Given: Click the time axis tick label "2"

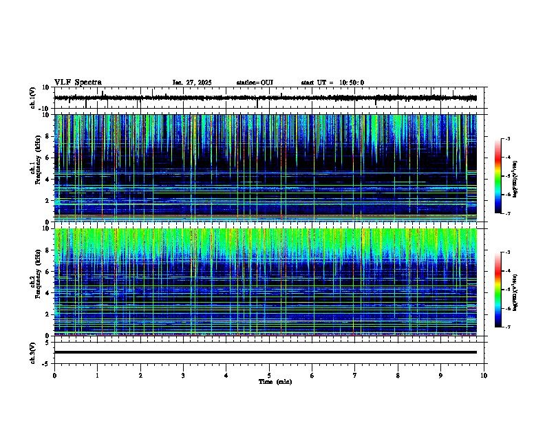Looking at the screenshot, I should coord(140,376).
